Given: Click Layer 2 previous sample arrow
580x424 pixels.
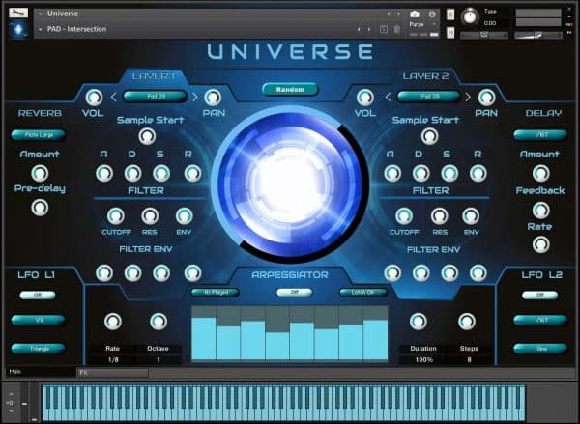Looking at the screenshot, I should tap(388, 98).
